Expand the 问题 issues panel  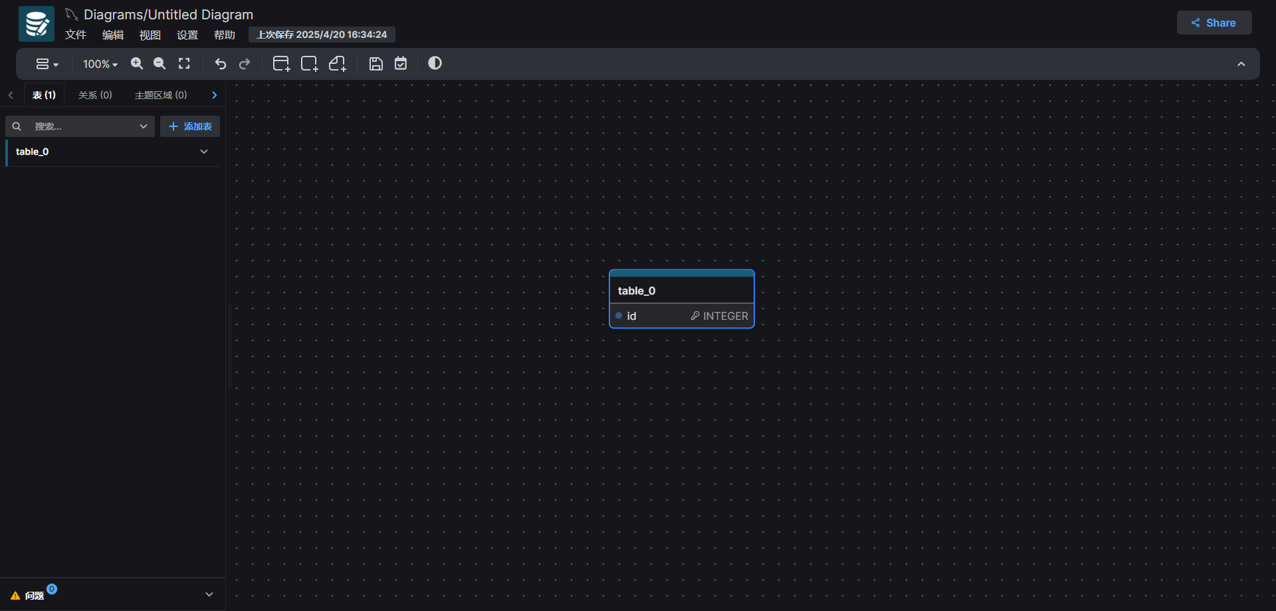point(209,594)
